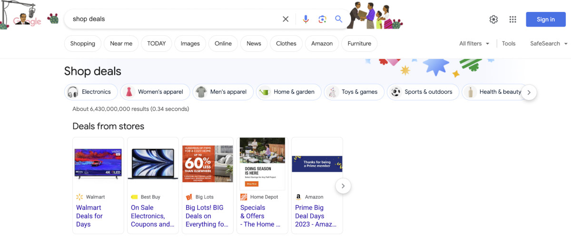Click the toy icon for Toys & games
The height and width of the screenshot is (238, 571).
coord(333,92)
